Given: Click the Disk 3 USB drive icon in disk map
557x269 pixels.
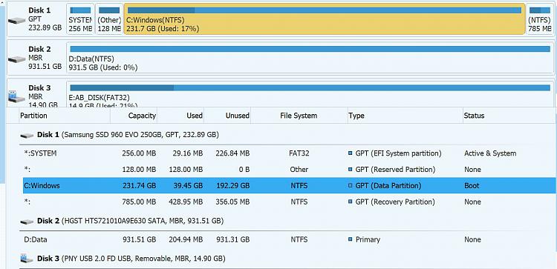Looking at the screenshot, I should tap(16, 97).
